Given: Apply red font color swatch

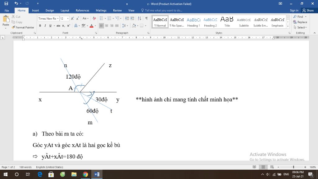Looking at the screenshot, I should [92, 26].
